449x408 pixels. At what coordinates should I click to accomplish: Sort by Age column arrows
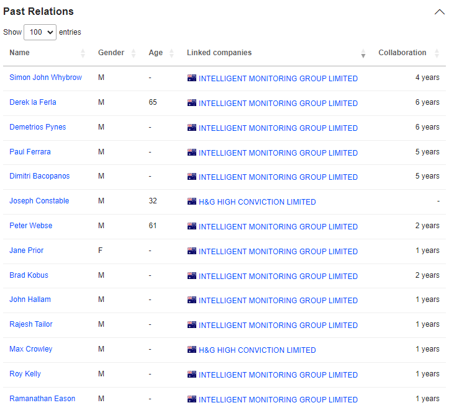[x=171, y=53]
